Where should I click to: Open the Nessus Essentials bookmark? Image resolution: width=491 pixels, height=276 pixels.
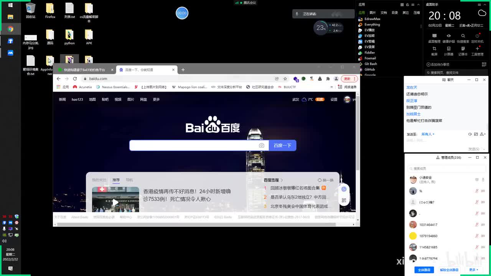coord(113,87)
